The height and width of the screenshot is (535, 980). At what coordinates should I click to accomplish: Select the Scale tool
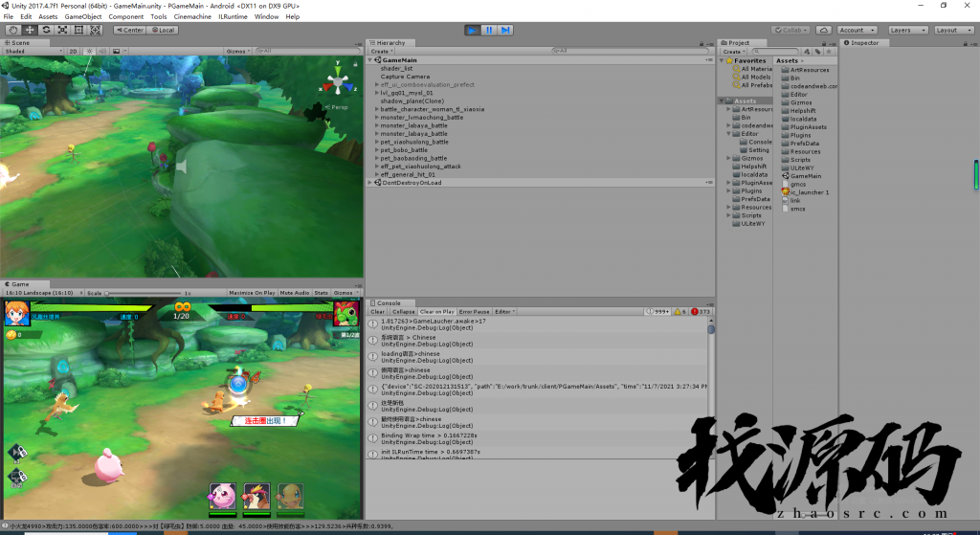[62, 30]
